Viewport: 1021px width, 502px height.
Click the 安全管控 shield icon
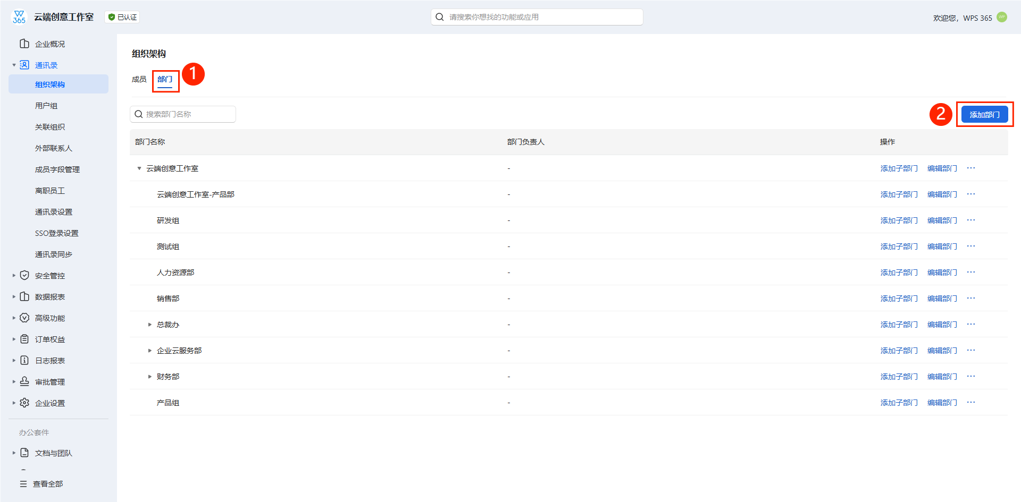point(24,275)
